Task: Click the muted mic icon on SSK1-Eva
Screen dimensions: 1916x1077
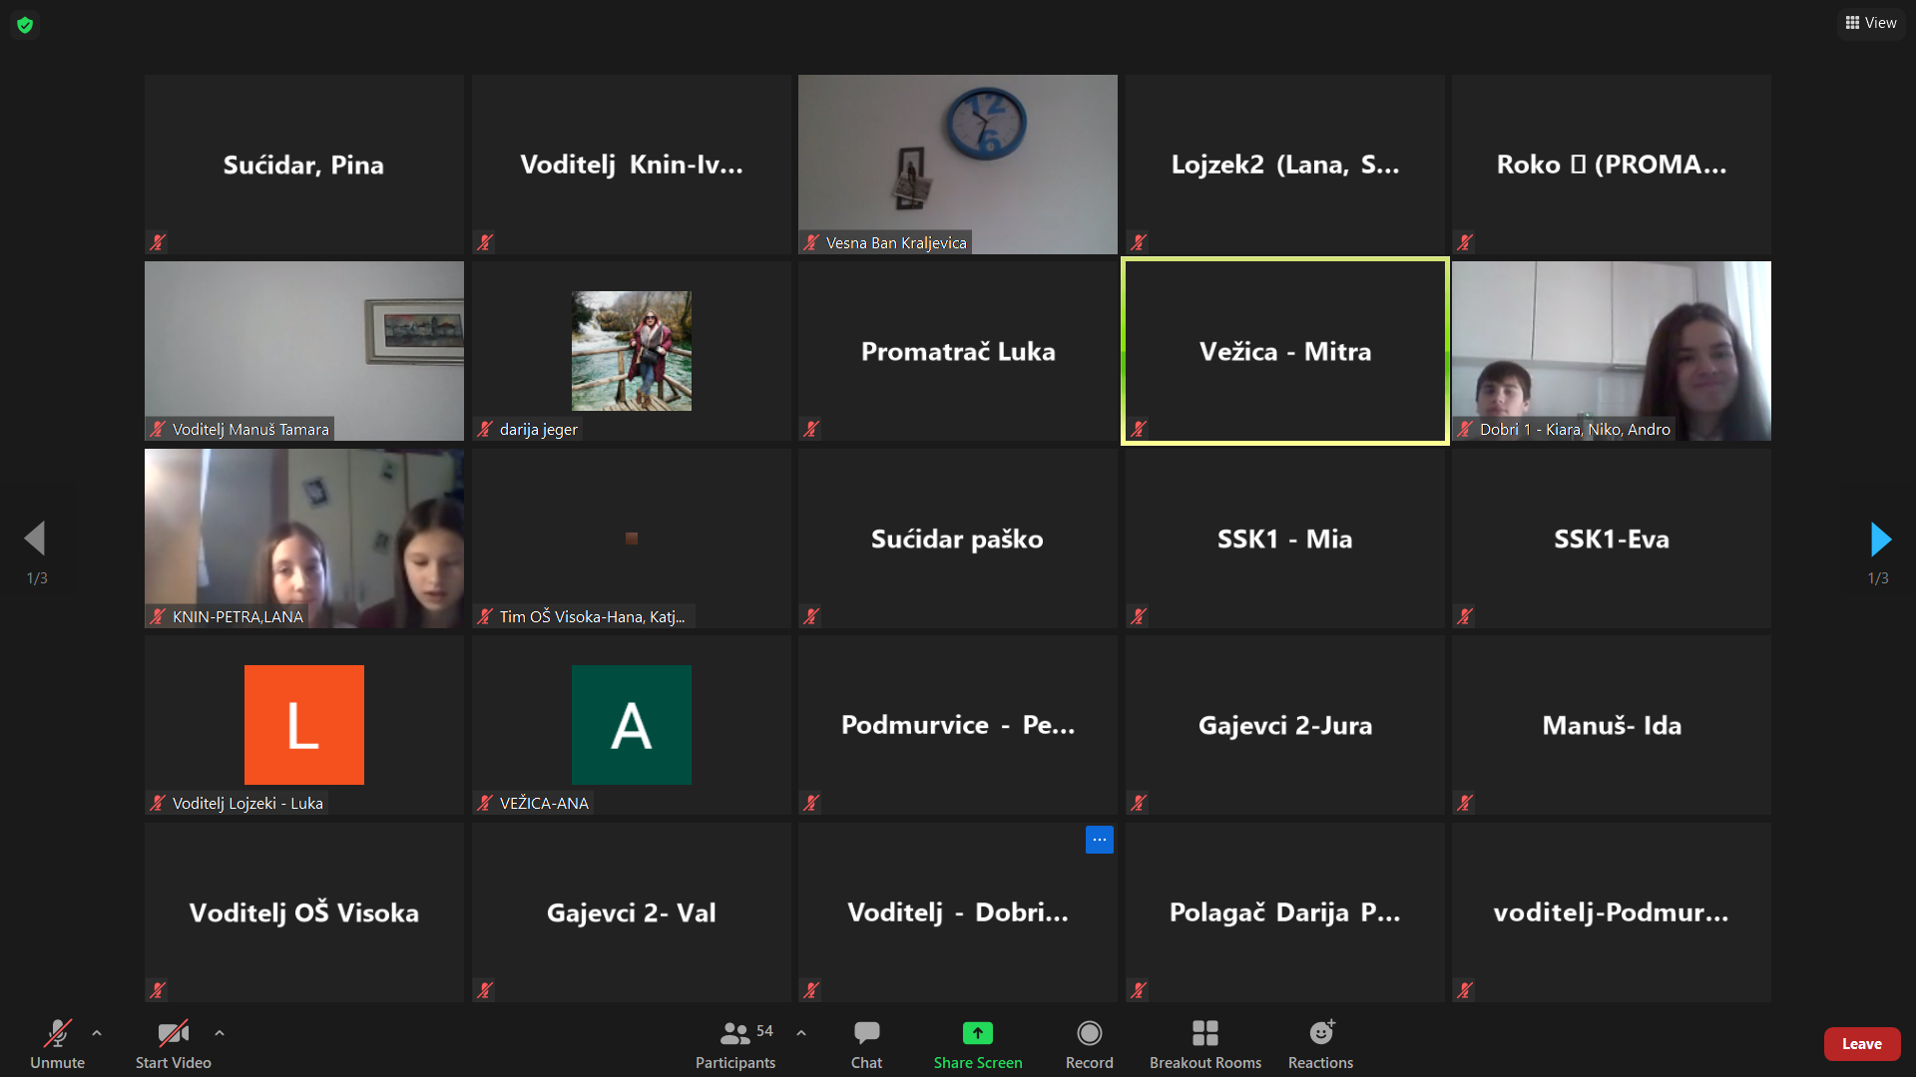Action: [1465, 616]
